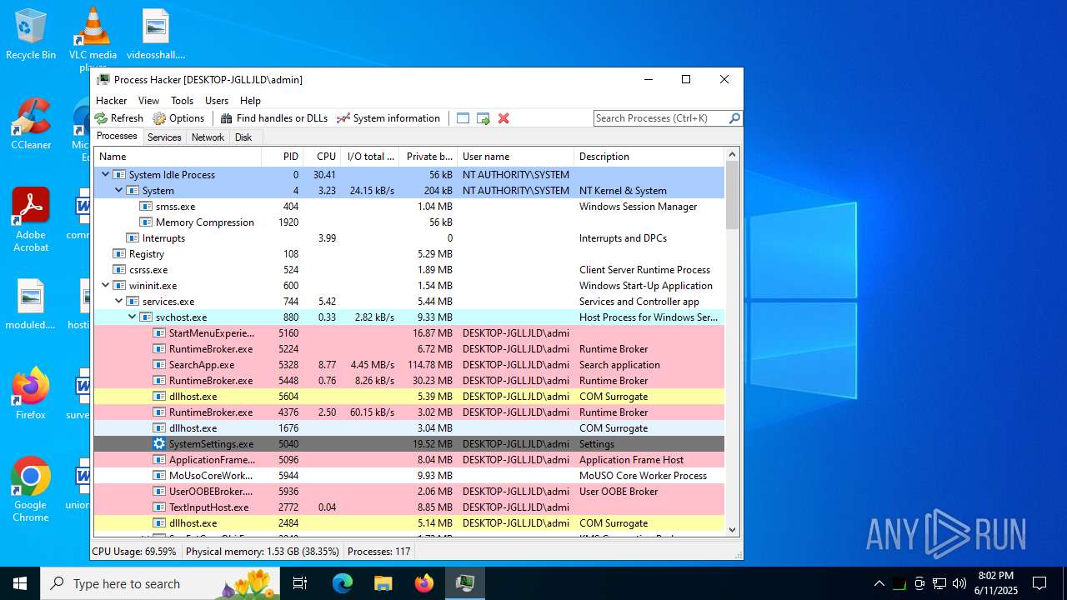Open the Users menu
This screenshot has height=600, width=1067.
pyautogui.click(x=217, y=101)
